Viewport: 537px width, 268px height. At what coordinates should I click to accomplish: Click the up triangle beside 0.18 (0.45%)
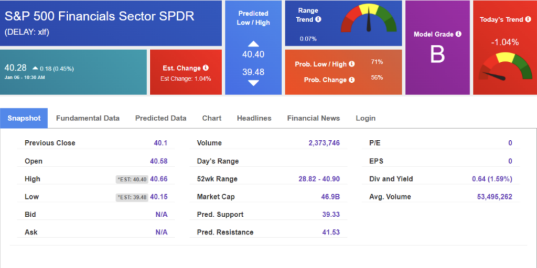point(35,69)
